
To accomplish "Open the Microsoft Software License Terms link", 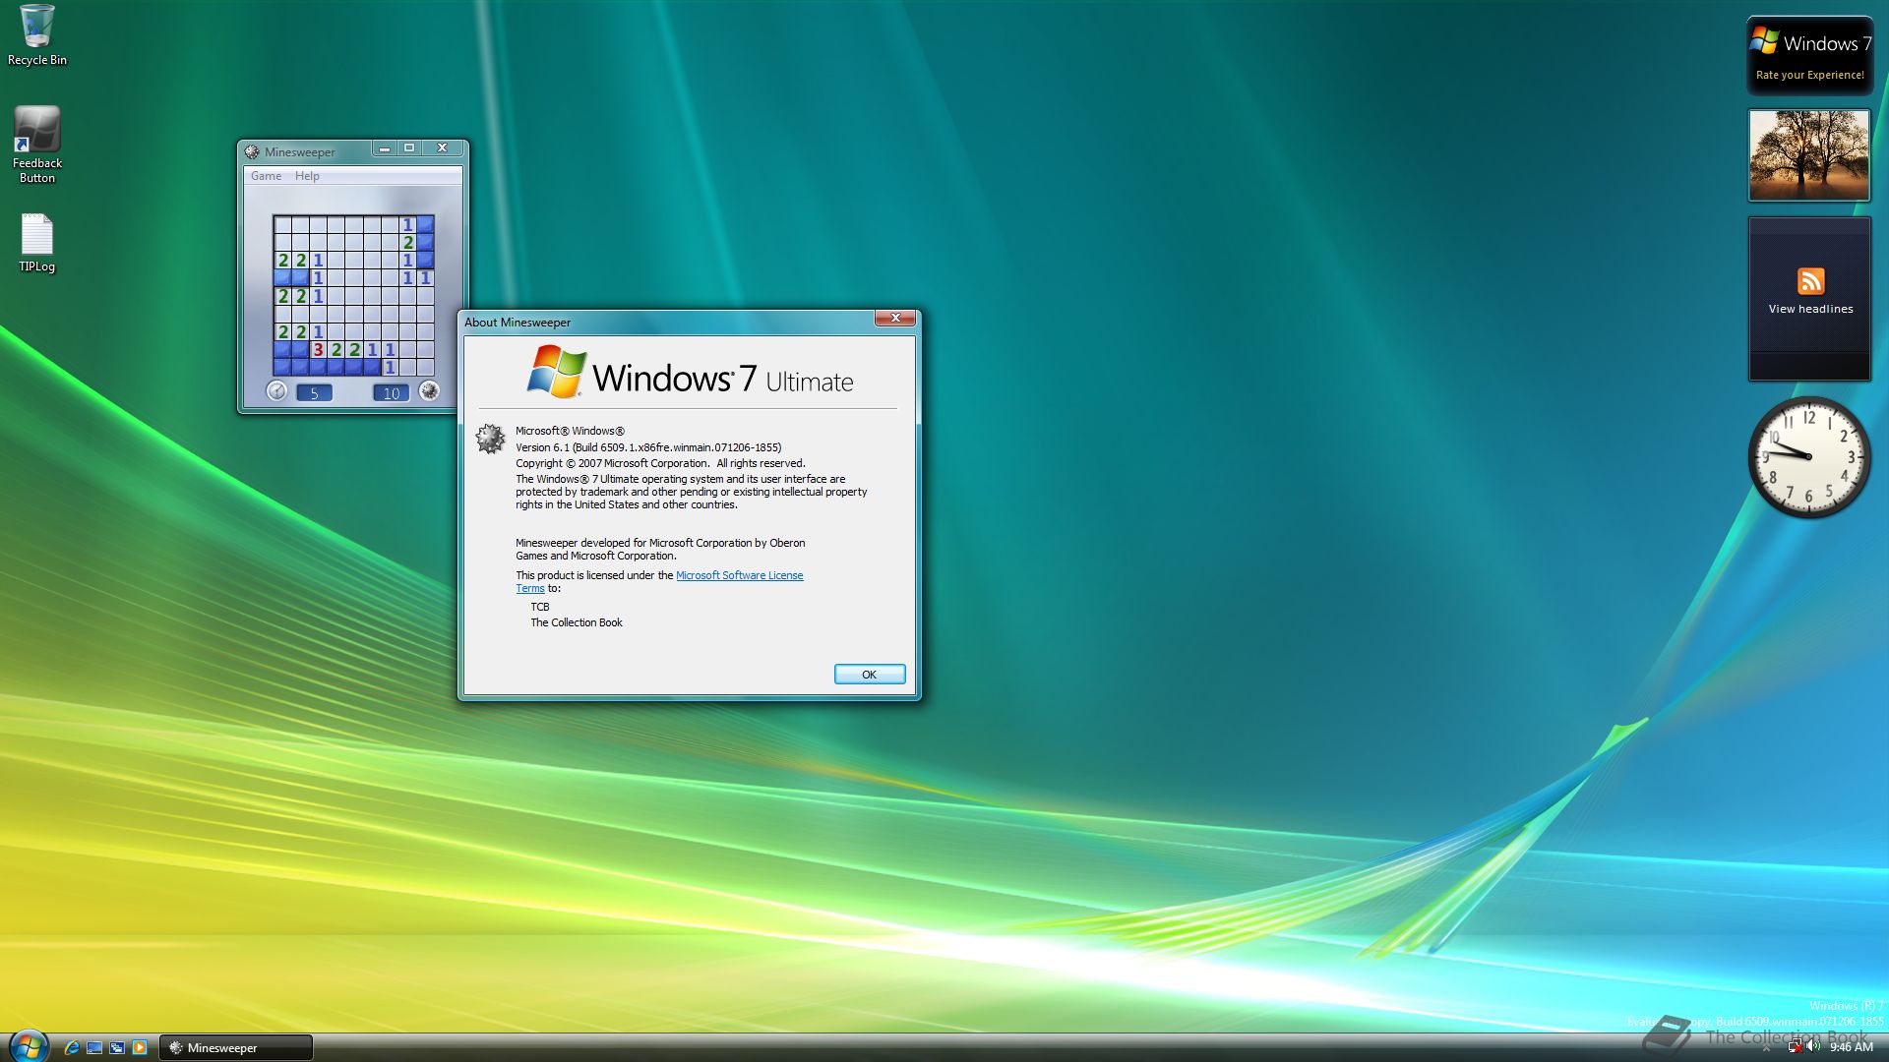I will pyautogui.click(x=739, y=575).
